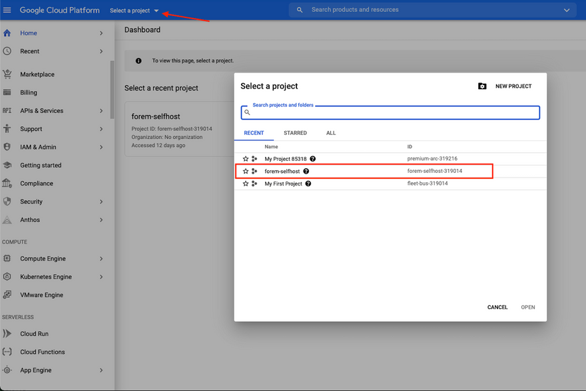
Task: Click the project-type icon for My First Project
Action: (x=254, y=184)
